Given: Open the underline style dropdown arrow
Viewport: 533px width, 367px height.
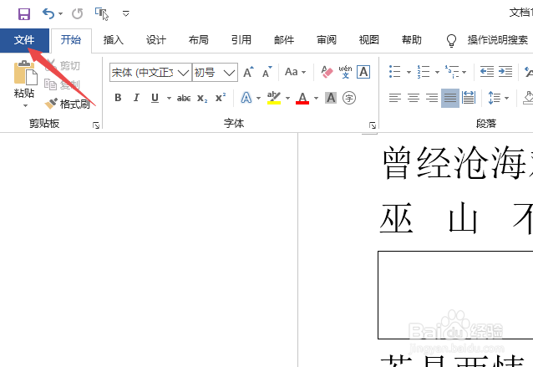Looking at the screenshot, I should (x=169, y=99).
